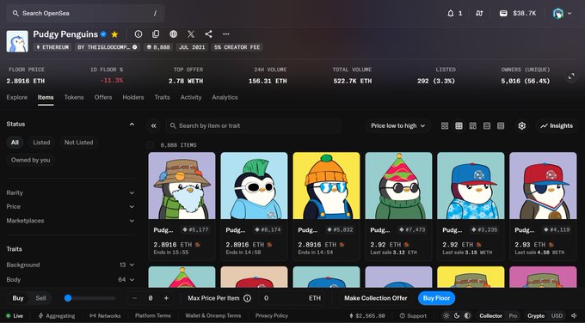Image resolution: width=585 pixels, height=323 pixels.
Task: Collapse the filter sidebar with double-chevron icon
Action: coord(154,126)
